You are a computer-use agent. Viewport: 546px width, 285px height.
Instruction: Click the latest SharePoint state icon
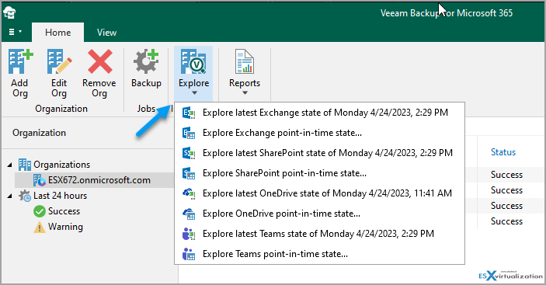coord(189,153)
